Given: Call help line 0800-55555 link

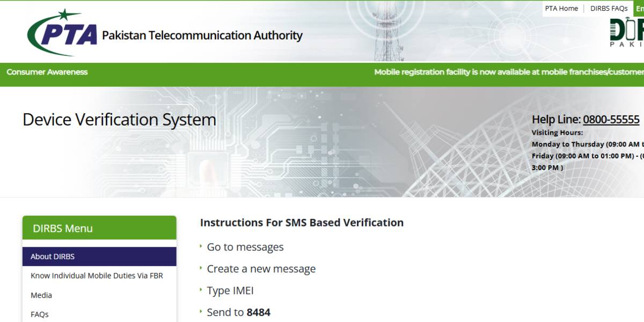Looking at the screenshot, I should pyautogui.click(x=611, y=119).
